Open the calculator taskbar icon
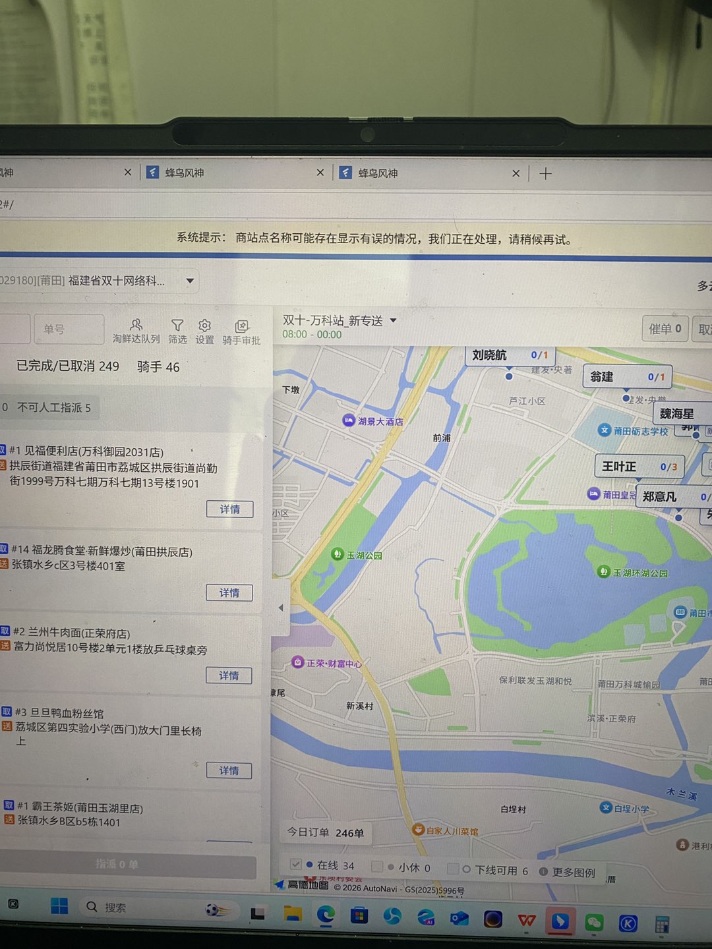 [x=662, y=925]
